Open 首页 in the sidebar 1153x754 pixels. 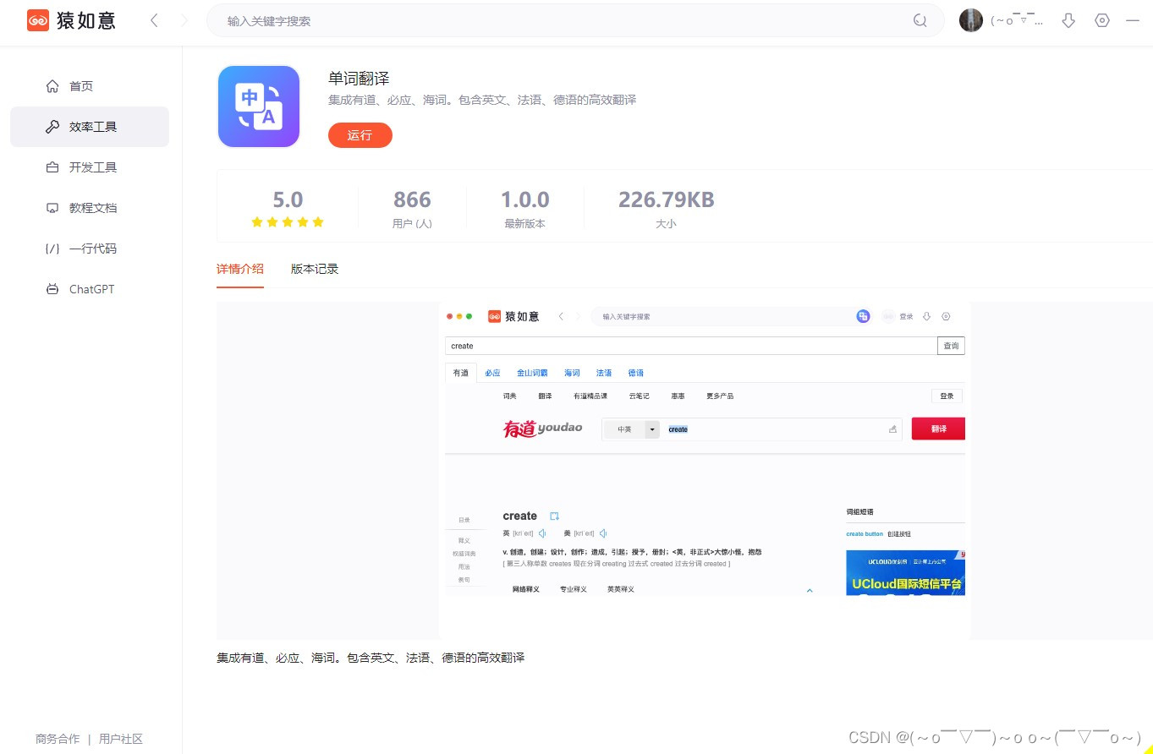click(x=90, y=86)
